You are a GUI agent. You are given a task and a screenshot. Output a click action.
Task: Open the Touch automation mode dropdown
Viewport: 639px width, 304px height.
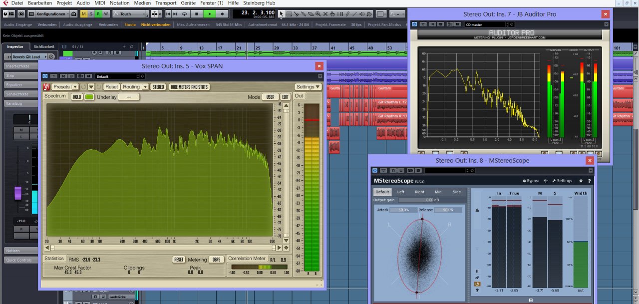click(129, 14)
